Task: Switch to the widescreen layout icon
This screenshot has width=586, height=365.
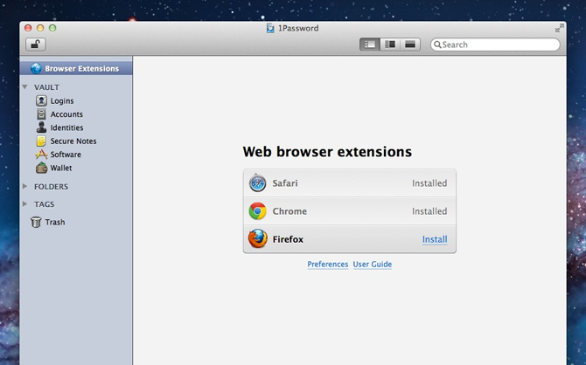Action: click(410, 45)
